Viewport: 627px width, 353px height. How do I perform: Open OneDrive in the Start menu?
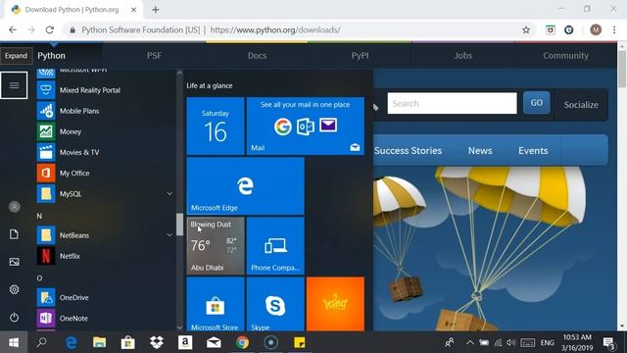point(74,298)
